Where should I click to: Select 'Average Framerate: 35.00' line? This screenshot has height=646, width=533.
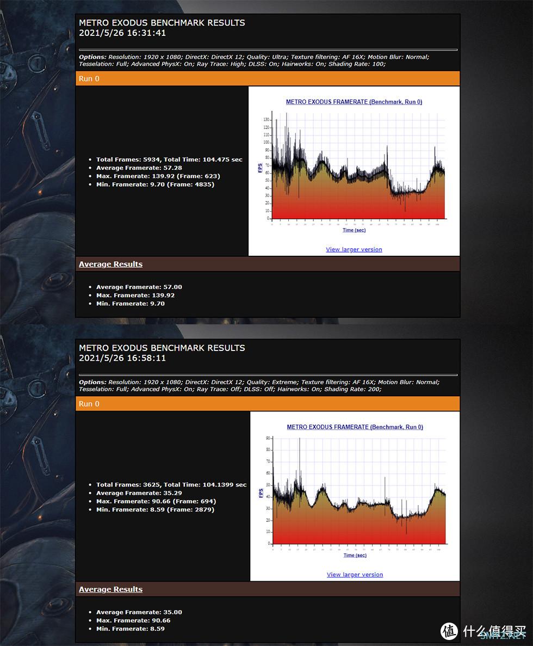[x=139, y=612]
